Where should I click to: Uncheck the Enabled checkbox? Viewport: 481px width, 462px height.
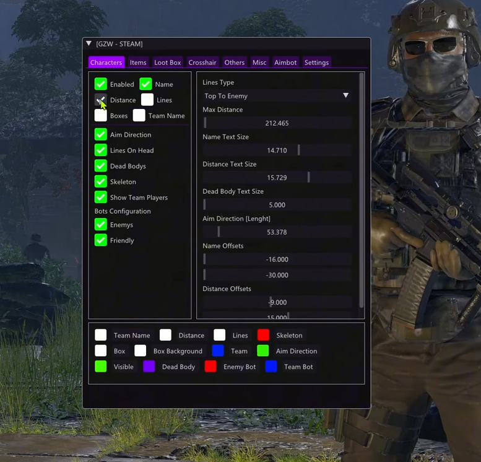pos(101,84)
